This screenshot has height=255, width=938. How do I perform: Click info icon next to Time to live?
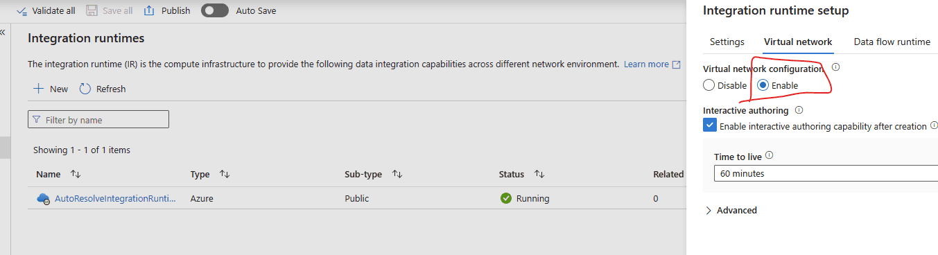(769, 157)
